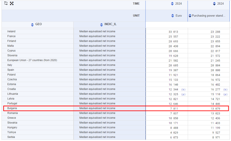Click the (p) flag beside Lithuania's PPS value

(x=225, y=94)
